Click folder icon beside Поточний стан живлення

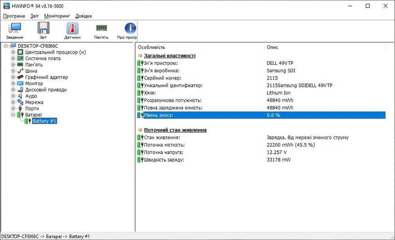pyautogui.click(x=140, y=130)
